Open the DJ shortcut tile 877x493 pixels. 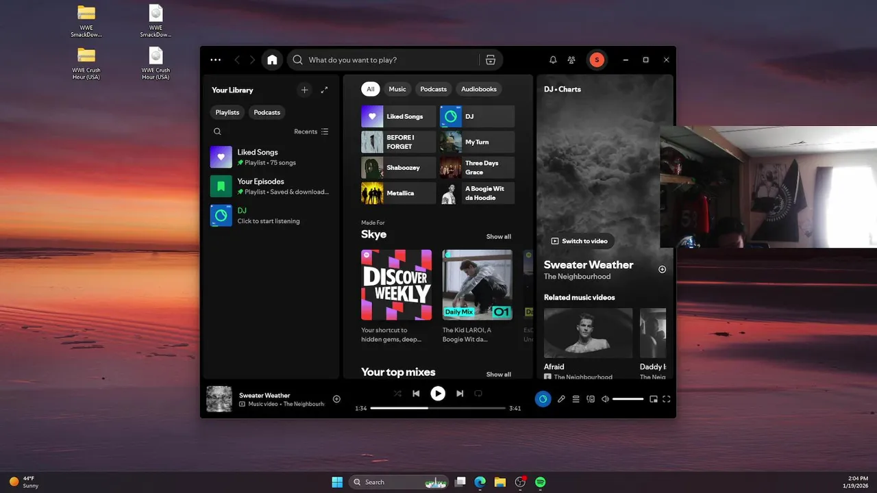click(477, 116)
